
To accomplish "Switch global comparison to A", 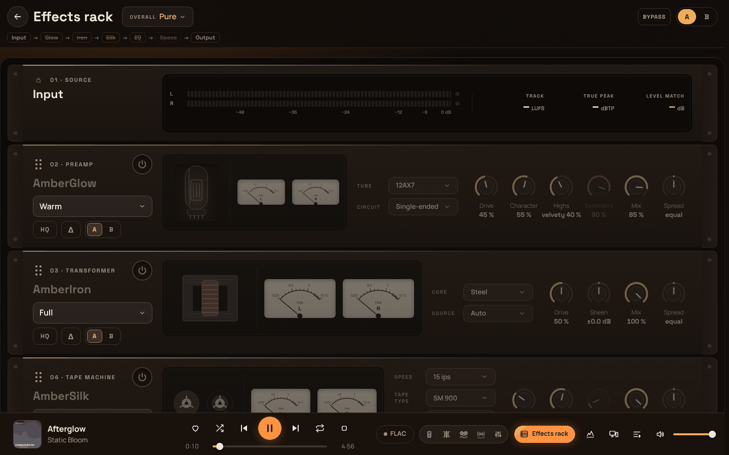I will (687, 17).
